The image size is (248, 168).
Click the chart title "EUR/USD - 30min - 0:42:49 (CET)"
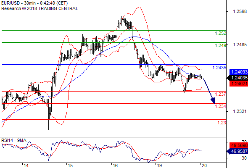coord(34,3)
